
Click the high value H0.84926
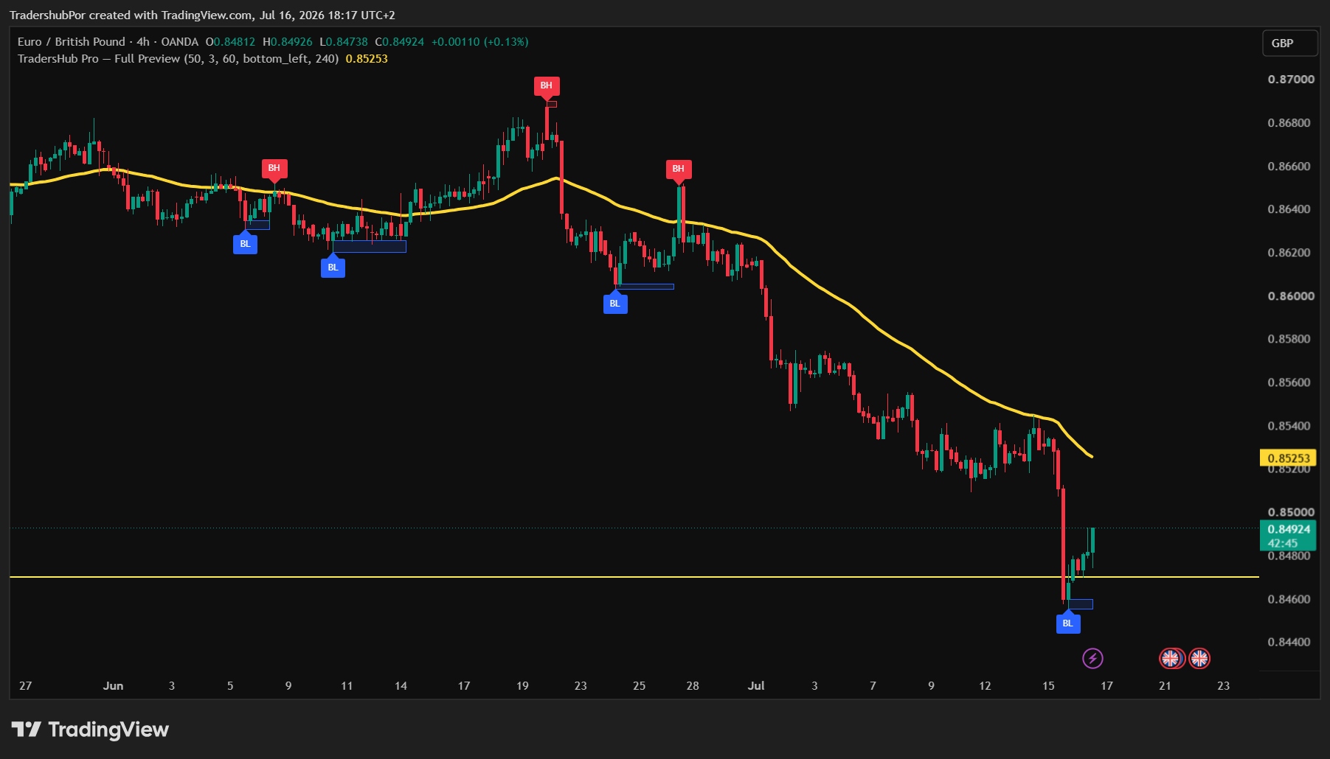tap(288, 42)
